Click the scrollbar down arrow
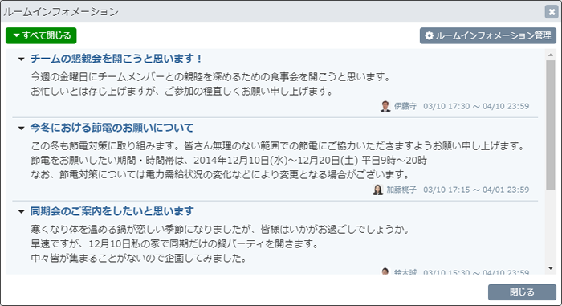 [551, 268]
